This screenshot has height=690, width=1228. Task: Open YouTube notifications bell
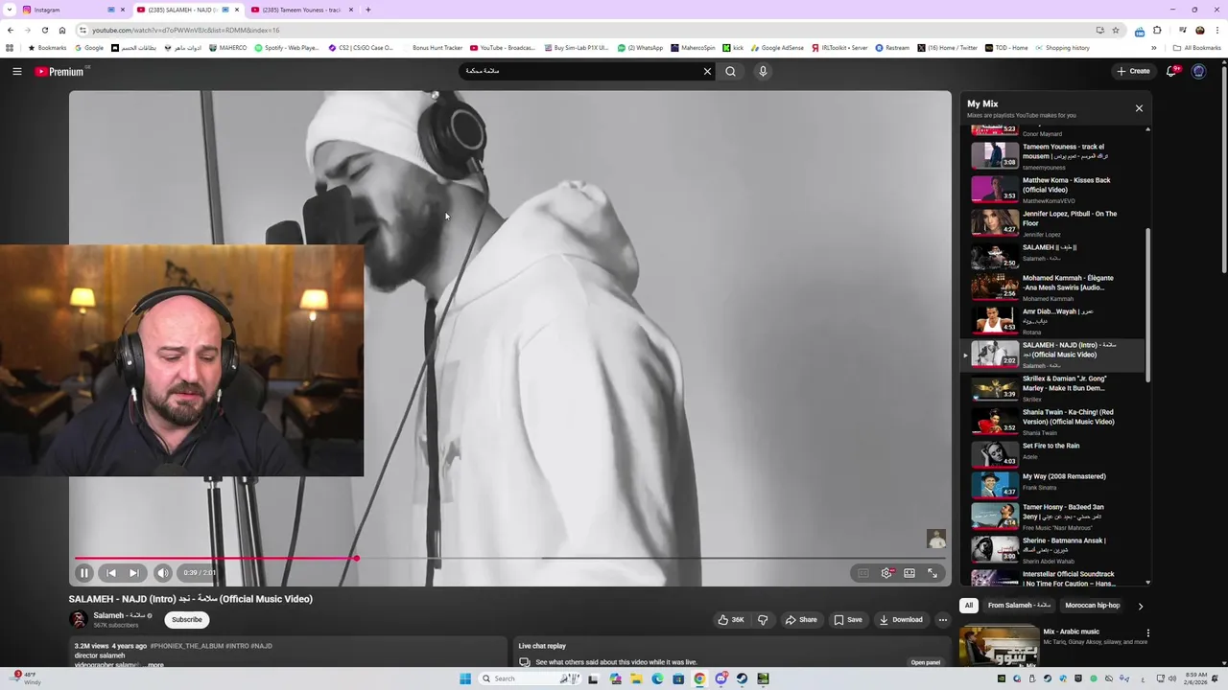point(1172,71)
